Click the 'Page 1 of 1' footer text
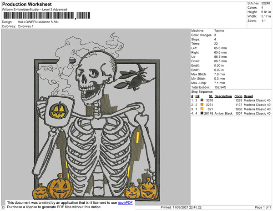The image size is (273, 211). [263, 207]
